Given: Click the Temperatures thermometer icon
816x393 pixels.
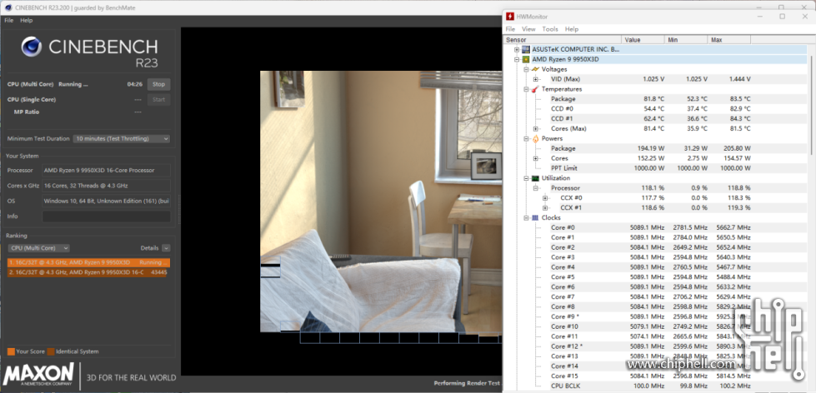Looking at the screenshot, I should (535, 89).
